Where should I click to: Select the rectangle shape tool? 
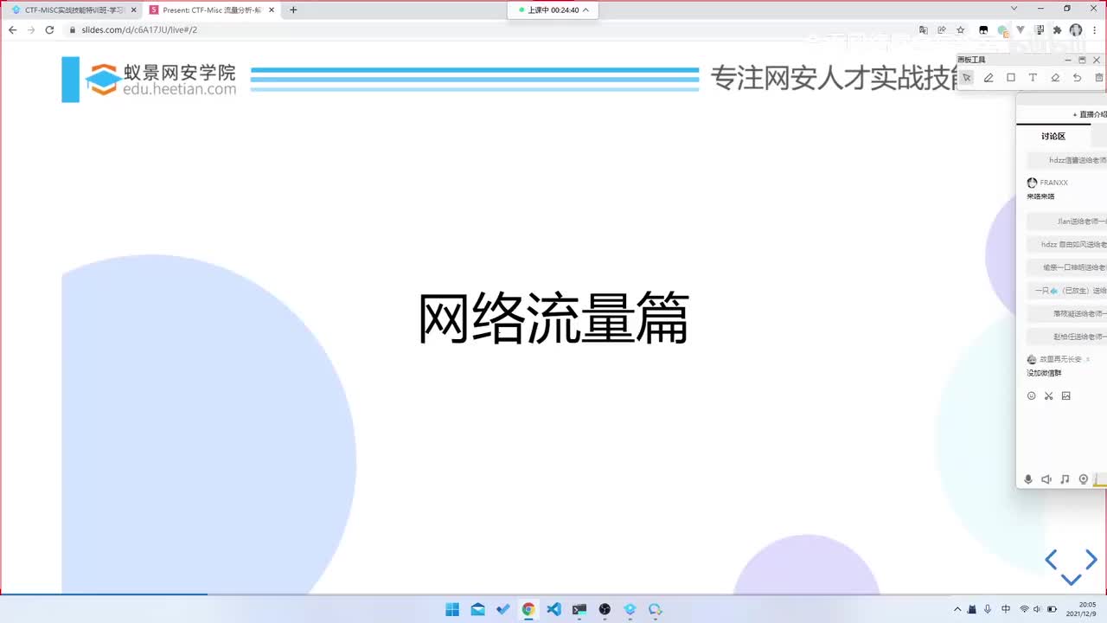[x=1011, y=78]
